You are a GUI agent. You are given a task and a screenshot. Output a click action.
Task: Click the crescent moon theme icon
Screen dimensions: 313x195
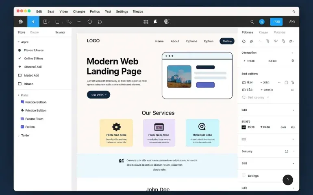pos(167,22)
